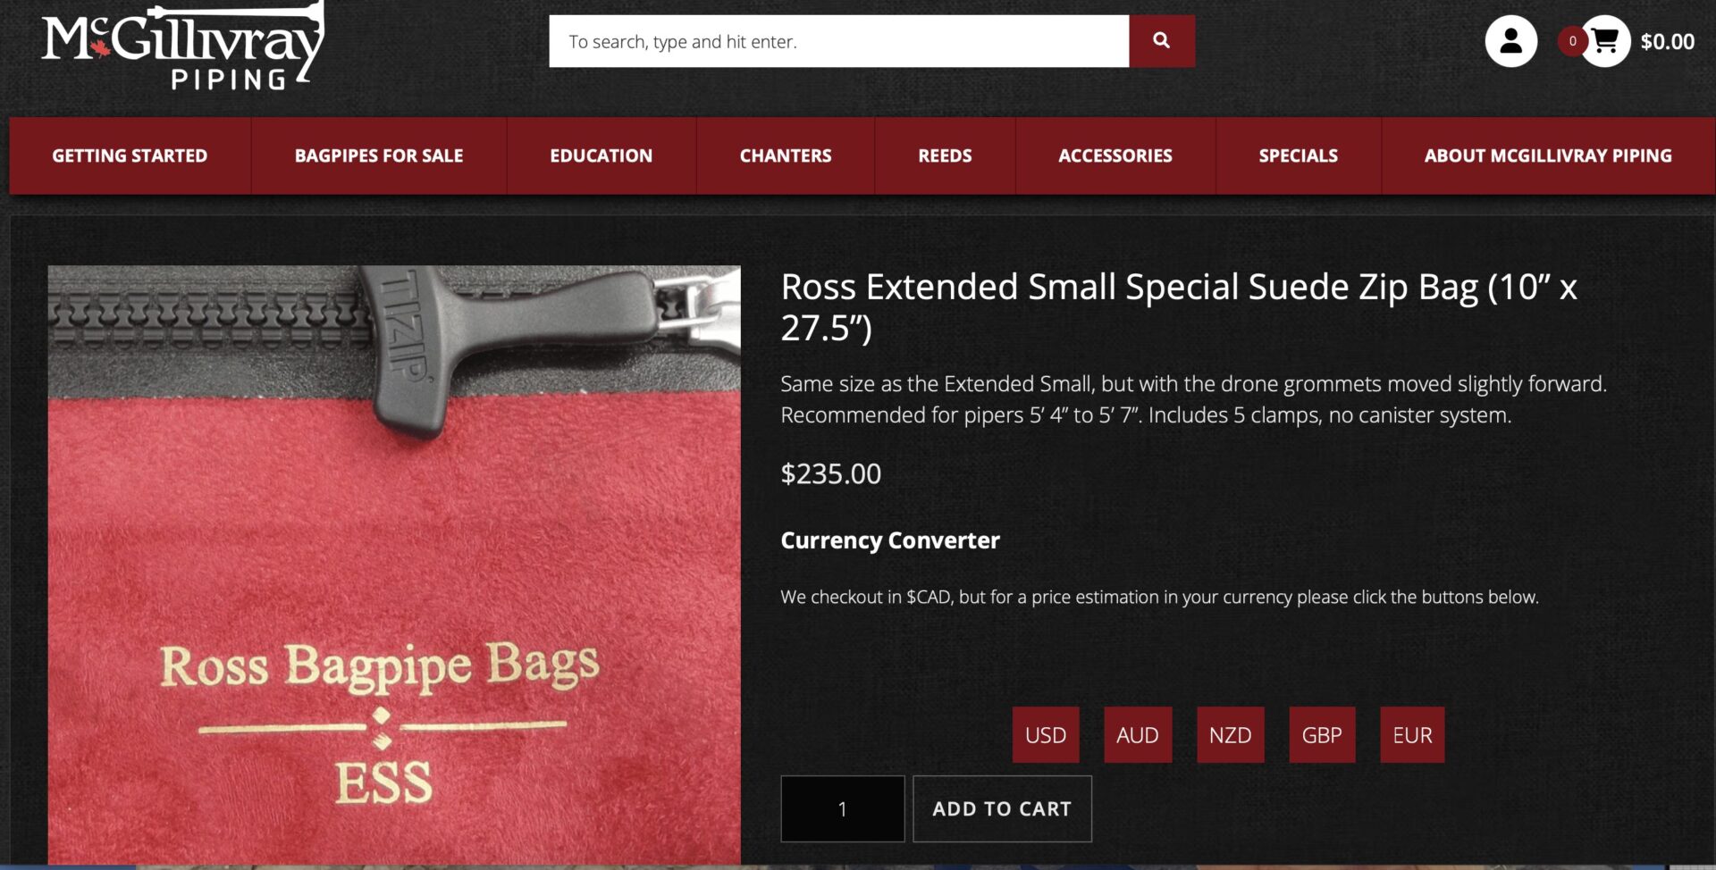This screenshot has width=1716, height=870.
Task: Open the Accessories menu
Action: click(x=1115, y=155)
